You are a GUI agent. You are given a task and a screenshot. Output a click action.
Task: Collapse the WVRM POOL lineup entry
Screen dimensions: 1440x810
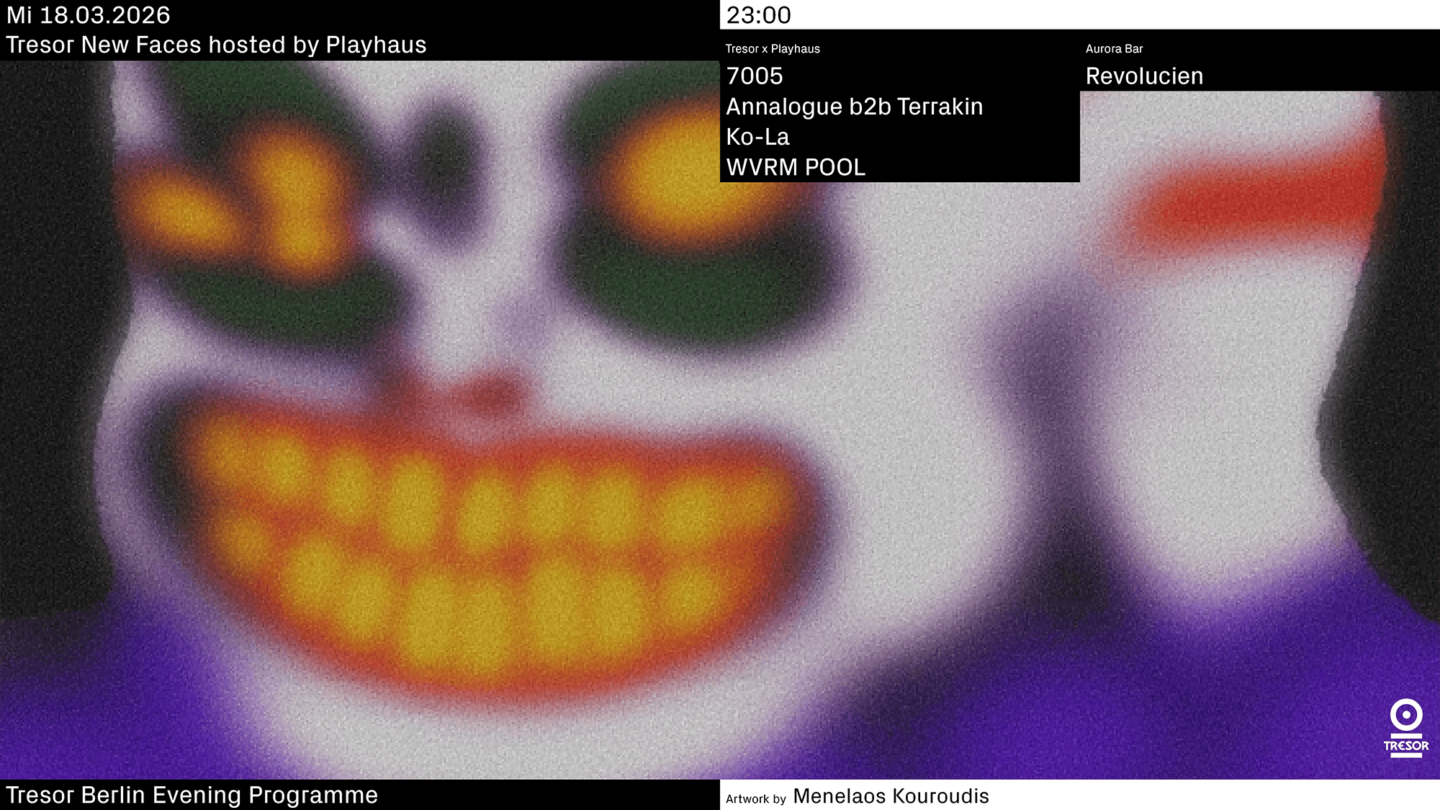pos(796,168)
